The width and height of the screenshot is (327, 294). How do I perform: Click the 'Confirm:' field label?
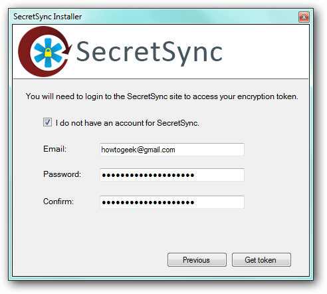(58, 202)
